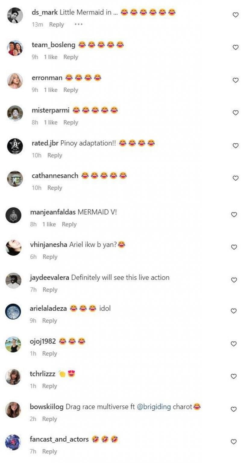Image resolution: width=241 pixels, height=463 pixels.
Task: Reply to ds_mark's comment
Action: (x=56, y=24)
